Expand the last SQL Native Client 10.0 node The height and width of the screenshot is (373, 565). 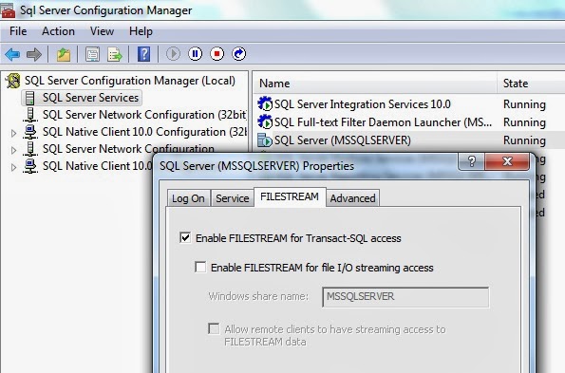(13, 167)
